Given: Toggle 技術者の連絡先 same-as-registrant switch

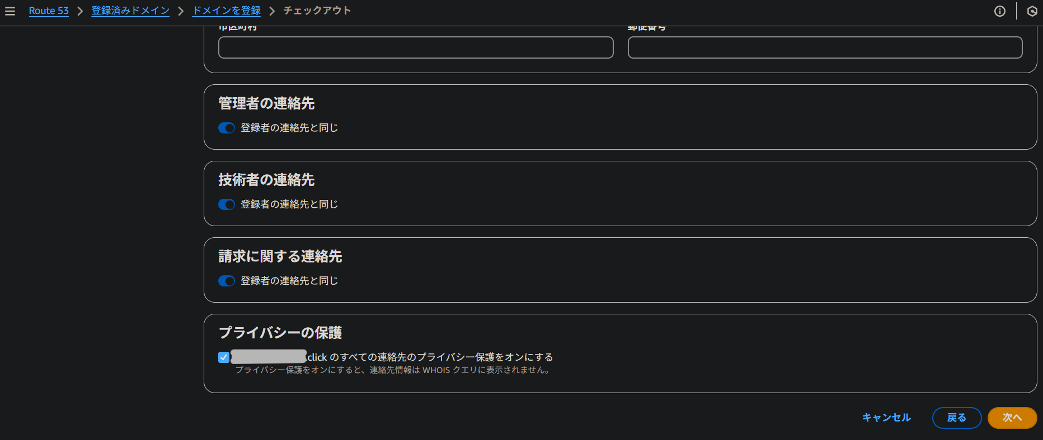Looking at the screenshot, I should [227, 204].
